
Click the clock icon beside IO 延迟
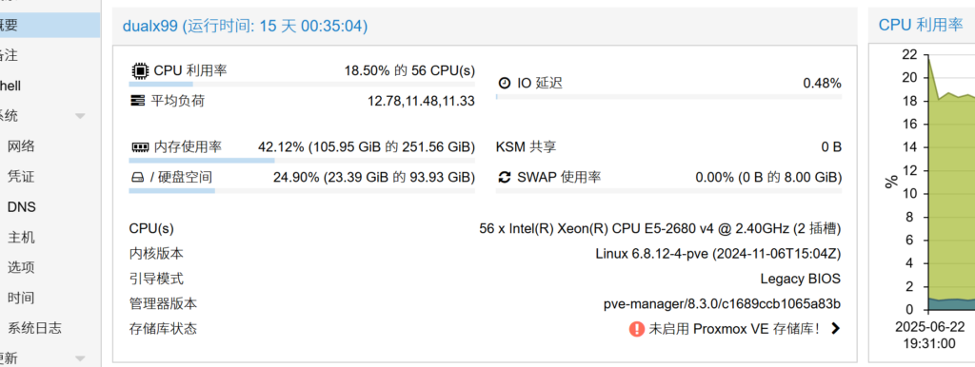point(505,84)
